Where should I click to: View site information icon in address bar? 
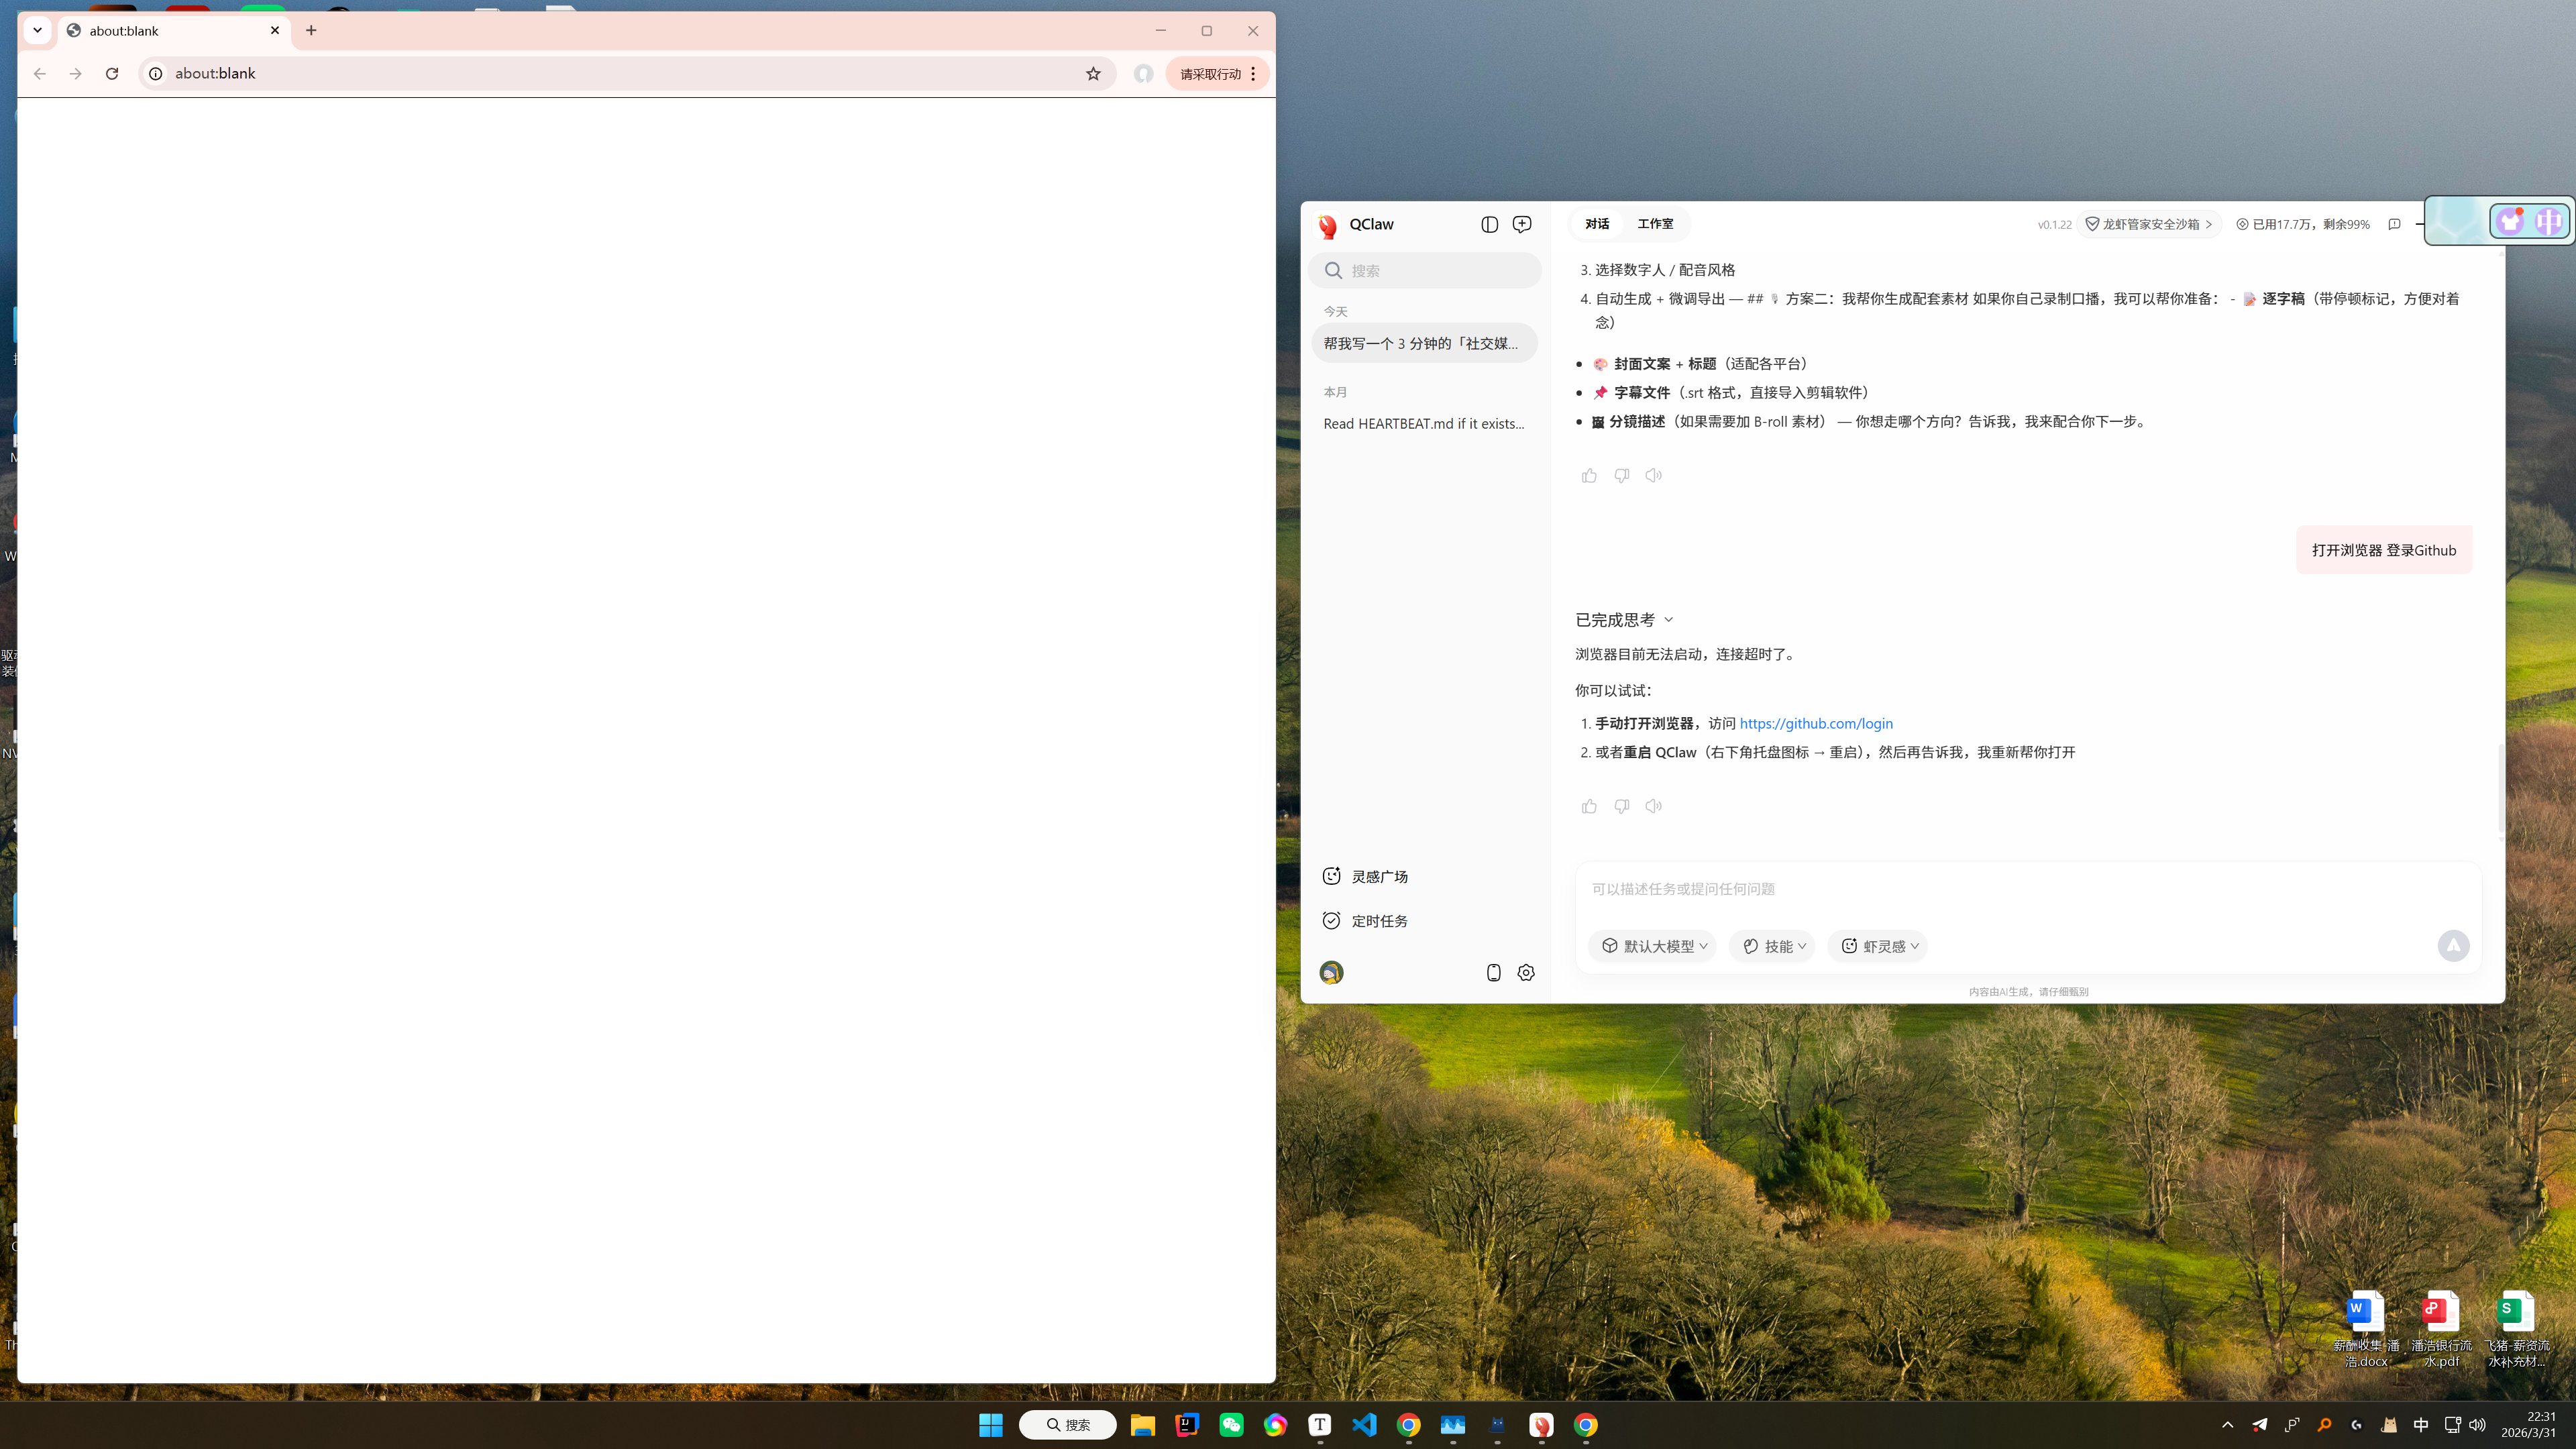click(155, 74)
